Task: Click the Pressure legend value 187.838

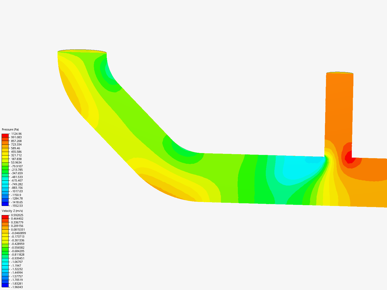Action: click(16, 159)
